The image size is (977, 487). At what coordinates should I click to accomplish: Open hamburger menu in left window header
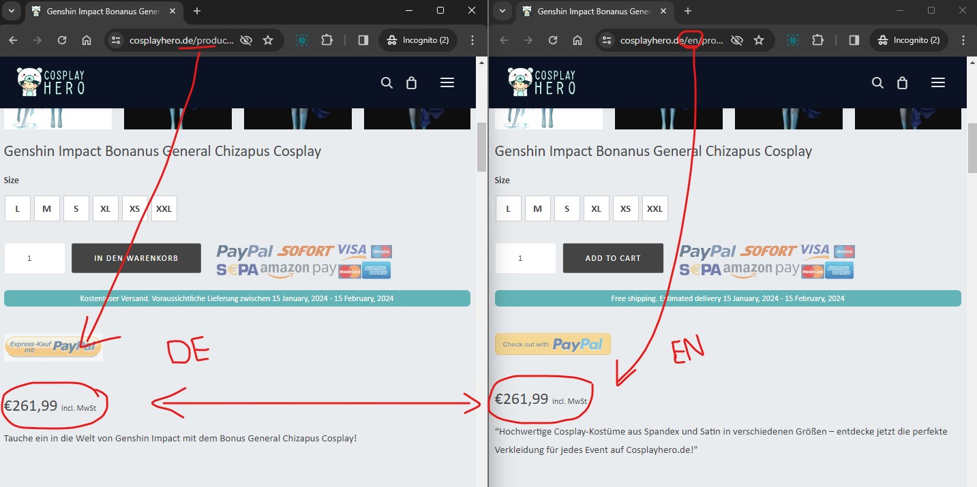(x=447, y=82)
